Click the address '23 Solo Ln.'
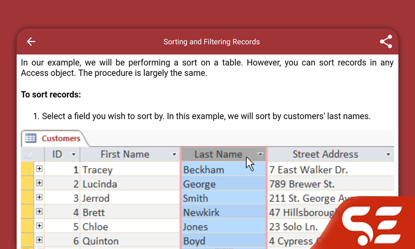415x249 pixels. [x=293, y=227]
